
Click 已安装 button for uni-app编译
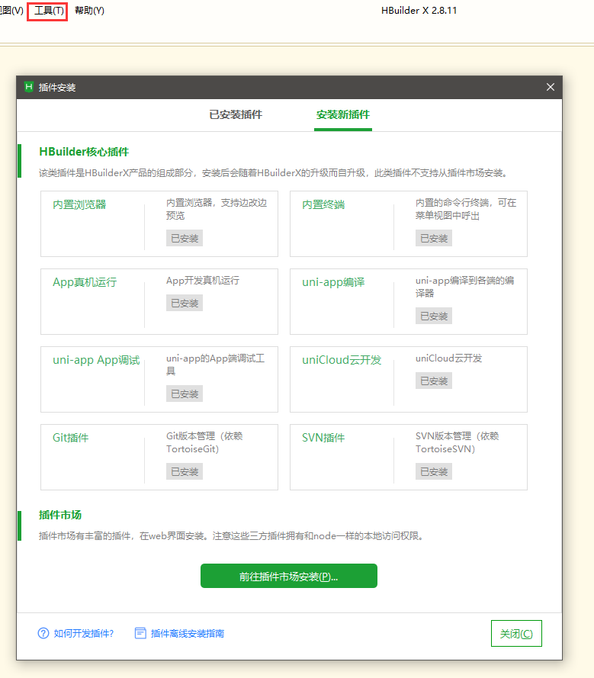pos(434,316)
